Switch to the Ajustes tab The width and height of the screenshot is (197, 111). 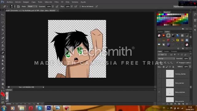(160, 32)
